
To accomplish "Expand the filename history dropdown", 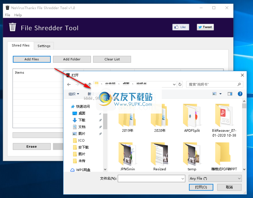I will point(183,179).
